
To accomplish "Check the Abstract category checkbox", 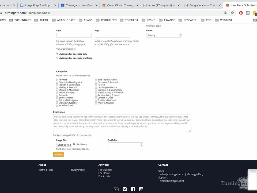I will click(57, 80).
